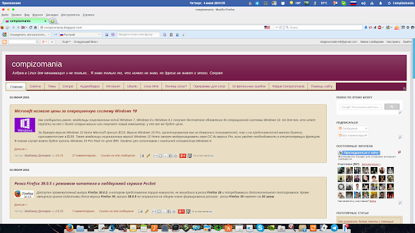Open the 'Форум Compizomania' page tab

click(288, 86)
